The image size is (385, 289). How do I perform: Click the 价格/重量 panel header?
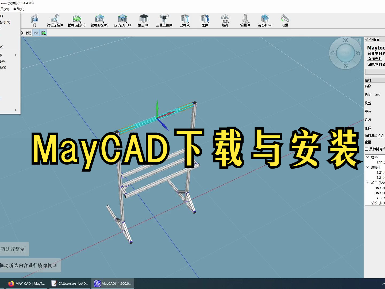tap(375, 40)
